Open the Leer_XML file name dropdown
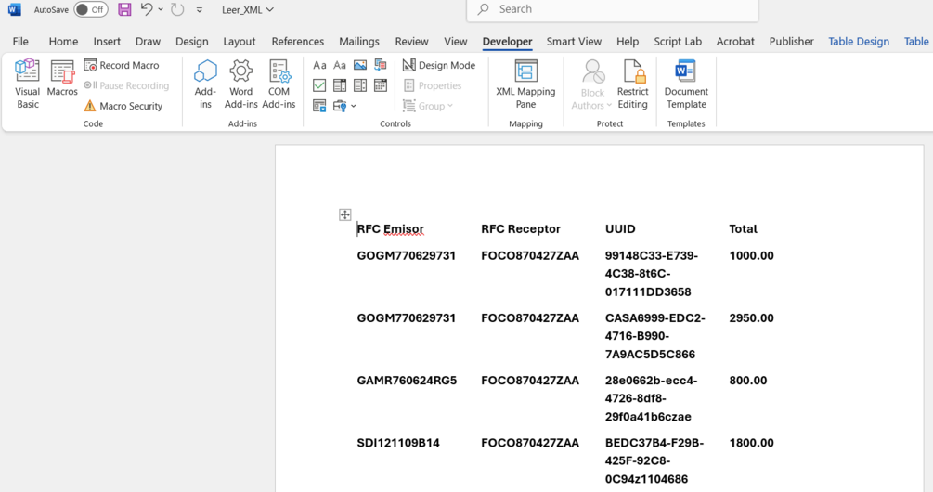 [x=248, y=10]
